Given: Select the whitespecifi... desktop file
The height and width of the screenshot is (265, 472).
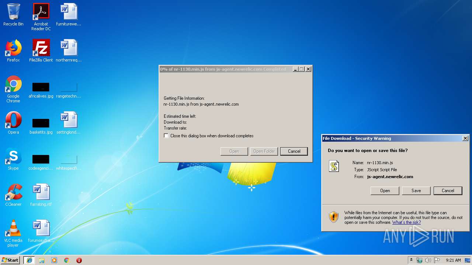Looking at the screenshot, I should point(69,162).
